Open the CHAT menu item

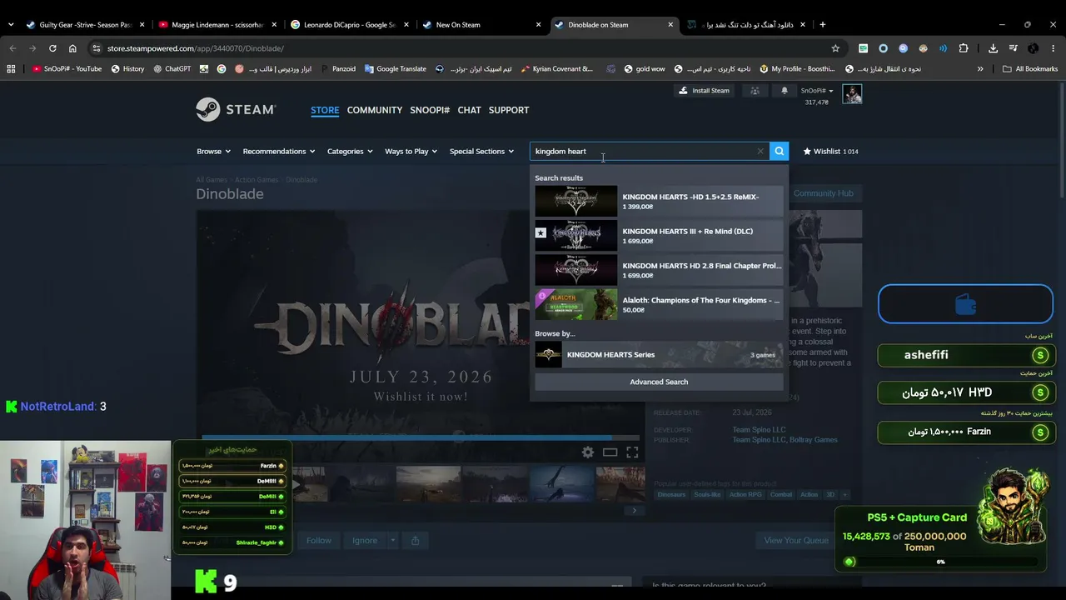click(x=469, y=110)
